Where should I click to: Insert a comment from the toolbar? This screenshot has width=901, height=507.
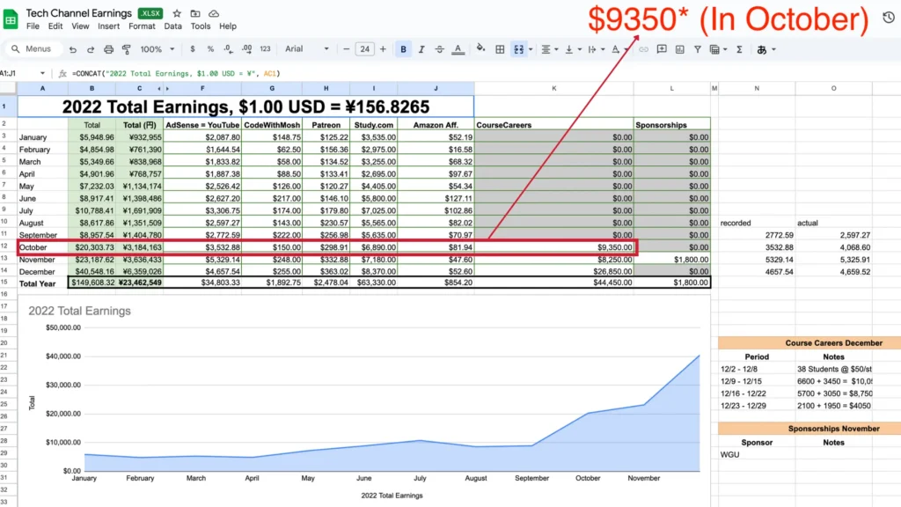tap(663, 49)
